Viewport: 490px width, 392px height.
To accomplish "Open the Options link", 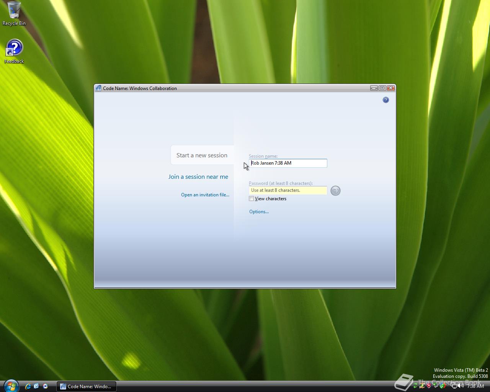I will [259, 212].
